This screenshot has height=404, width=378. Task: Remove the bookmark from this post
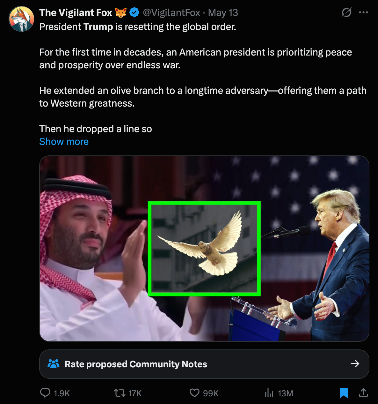pos(344,393)
